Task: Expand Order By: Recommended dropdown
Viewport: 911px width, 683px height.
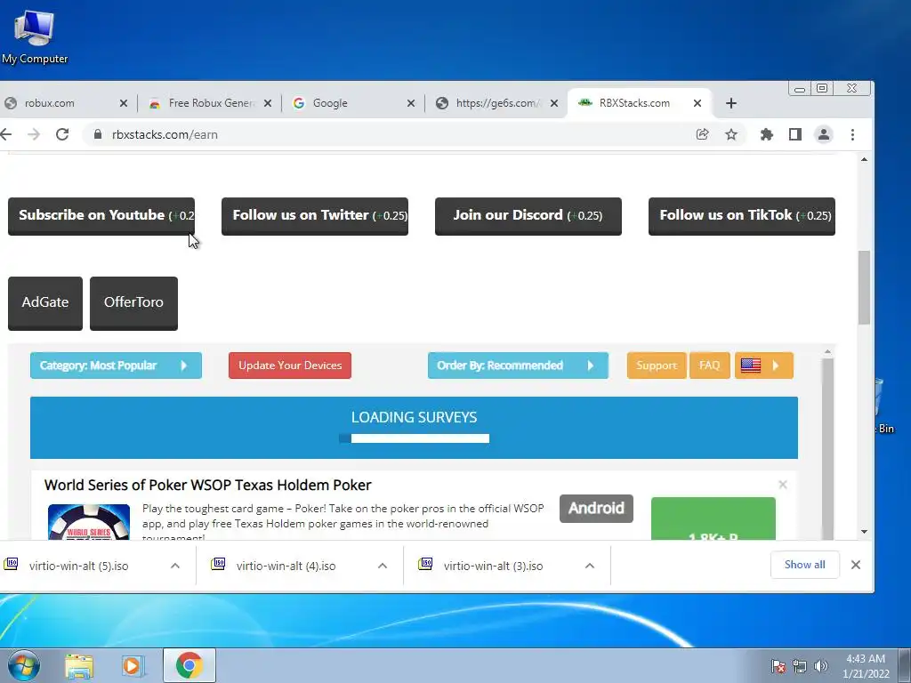Action: click(x=519, y=366)
